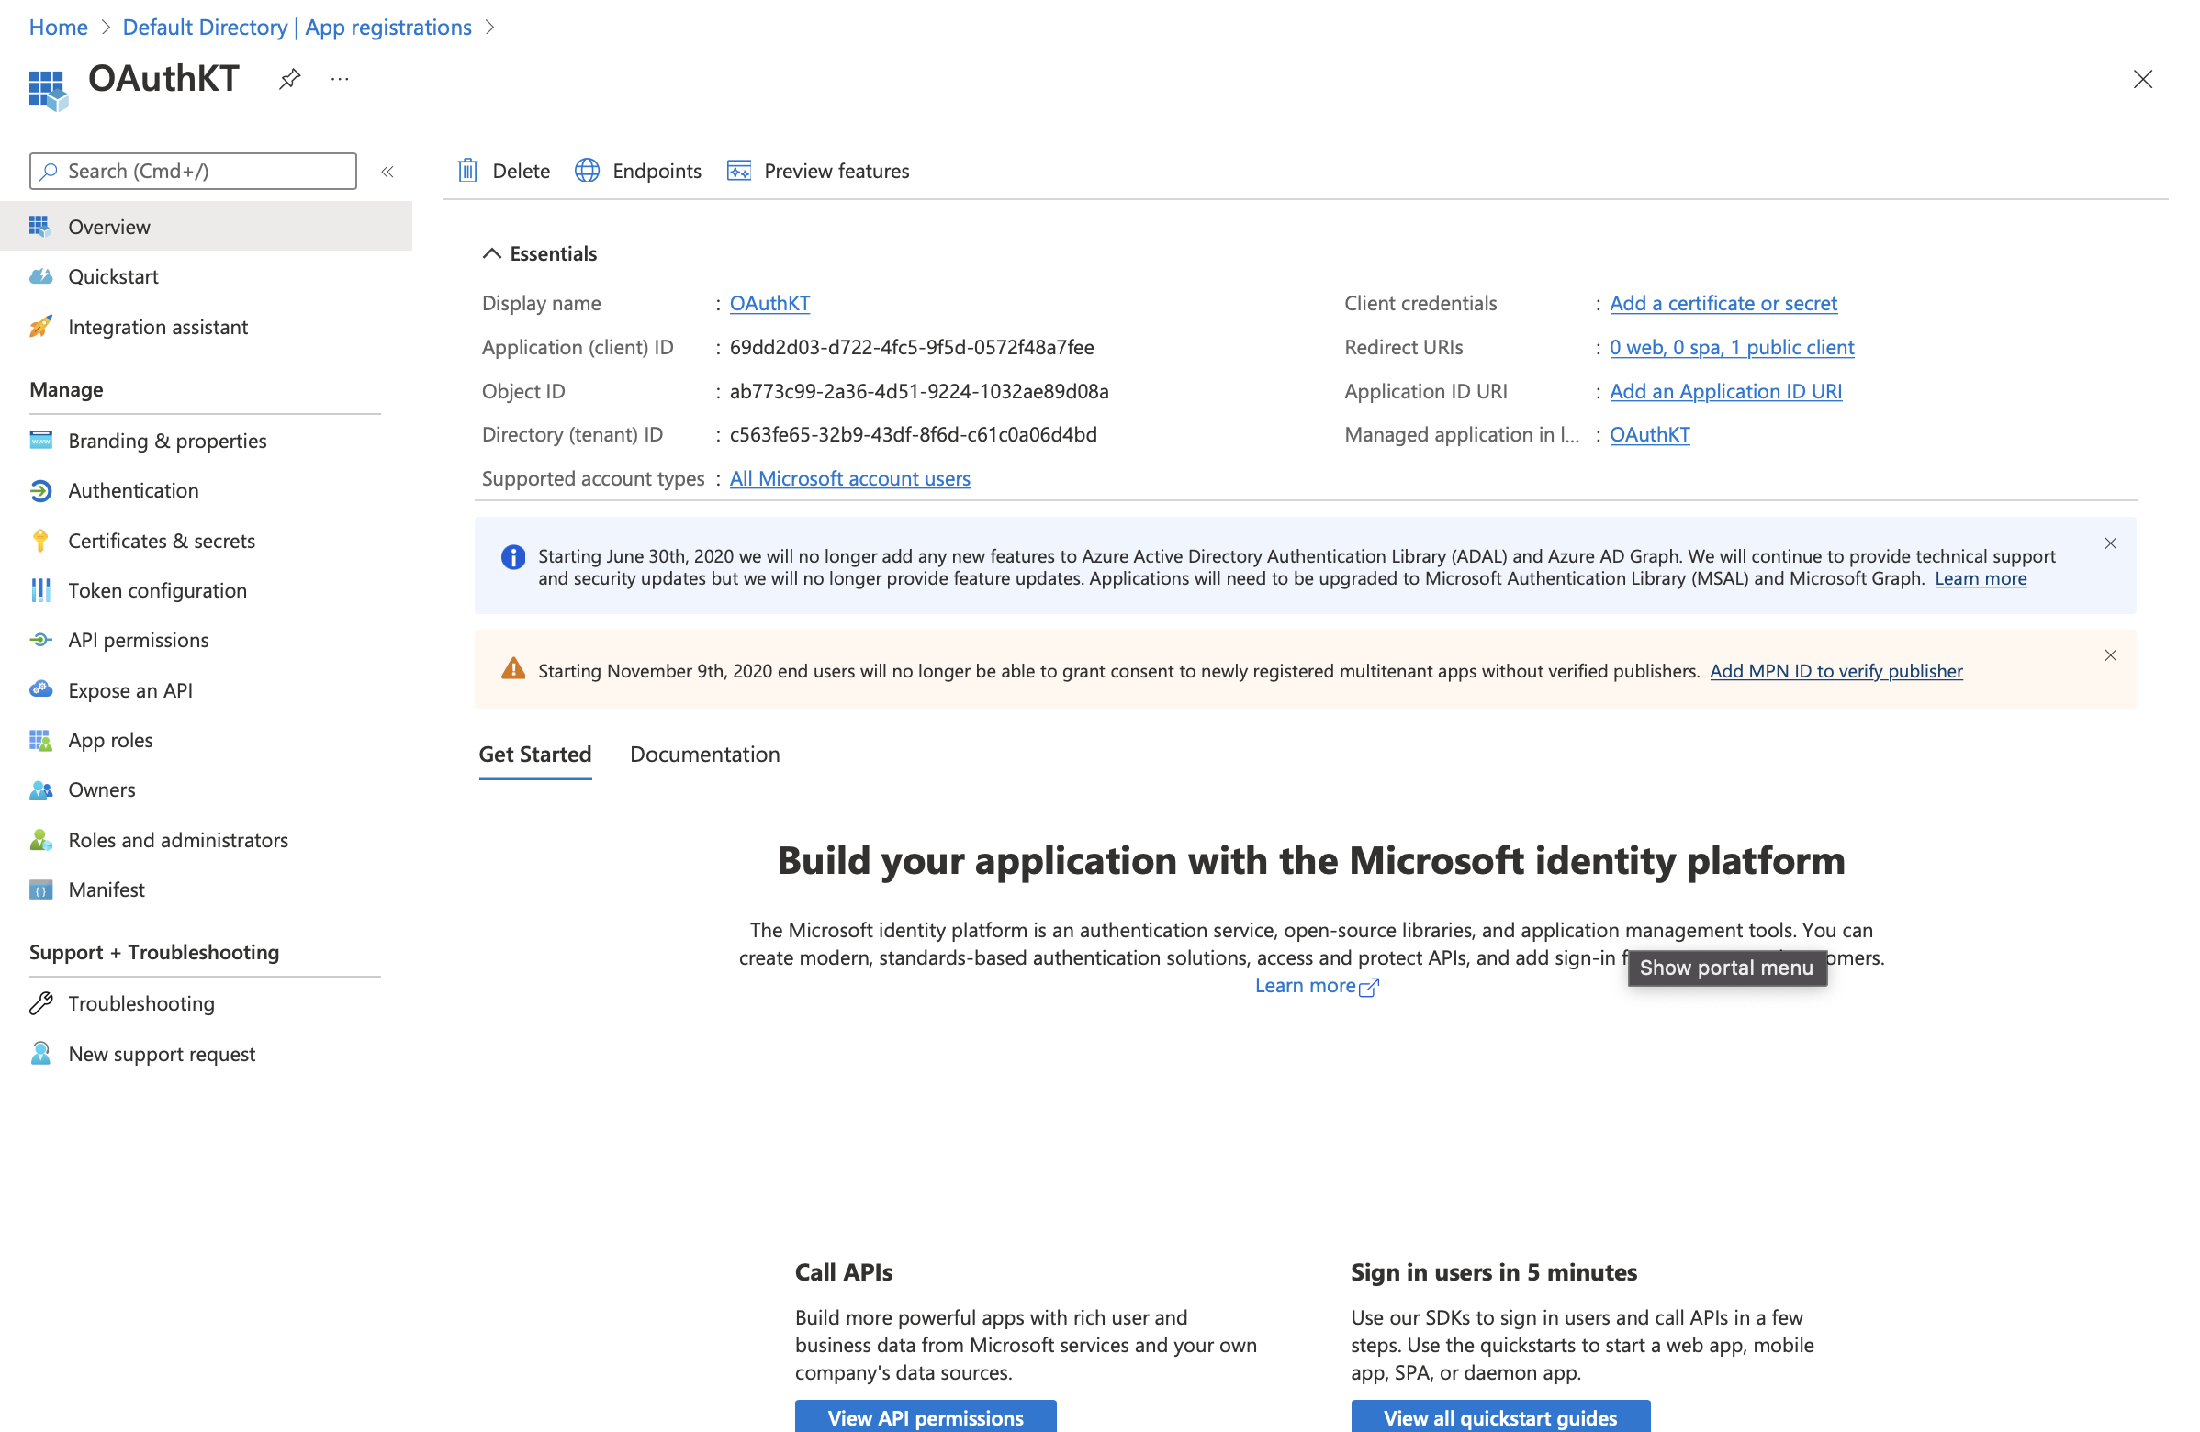
Task: Open Endpoints globe icon
Action: [x=587, y=171]
